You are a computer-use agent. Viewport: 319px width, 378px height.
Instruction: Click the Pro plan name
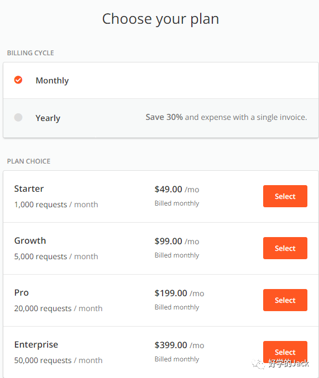(x=22, y=293)
